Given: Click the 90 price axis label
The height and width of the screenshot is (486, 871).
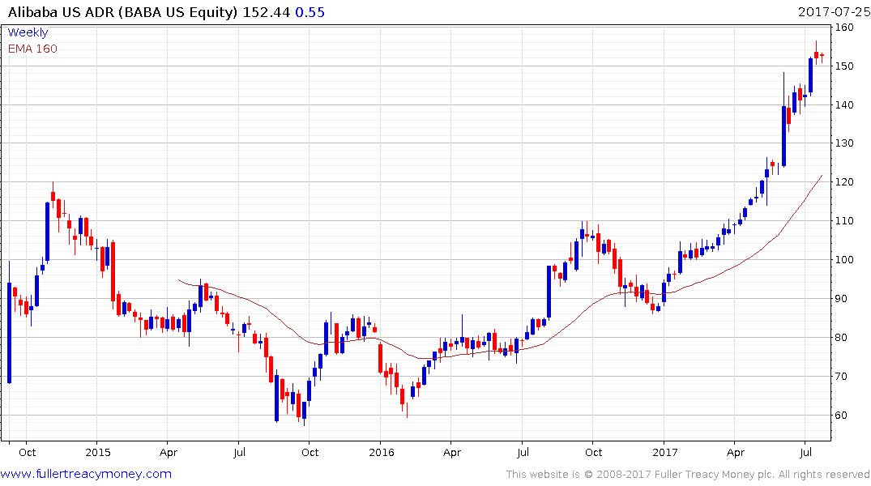Looking at the screenshot, I should pos(841,299).
